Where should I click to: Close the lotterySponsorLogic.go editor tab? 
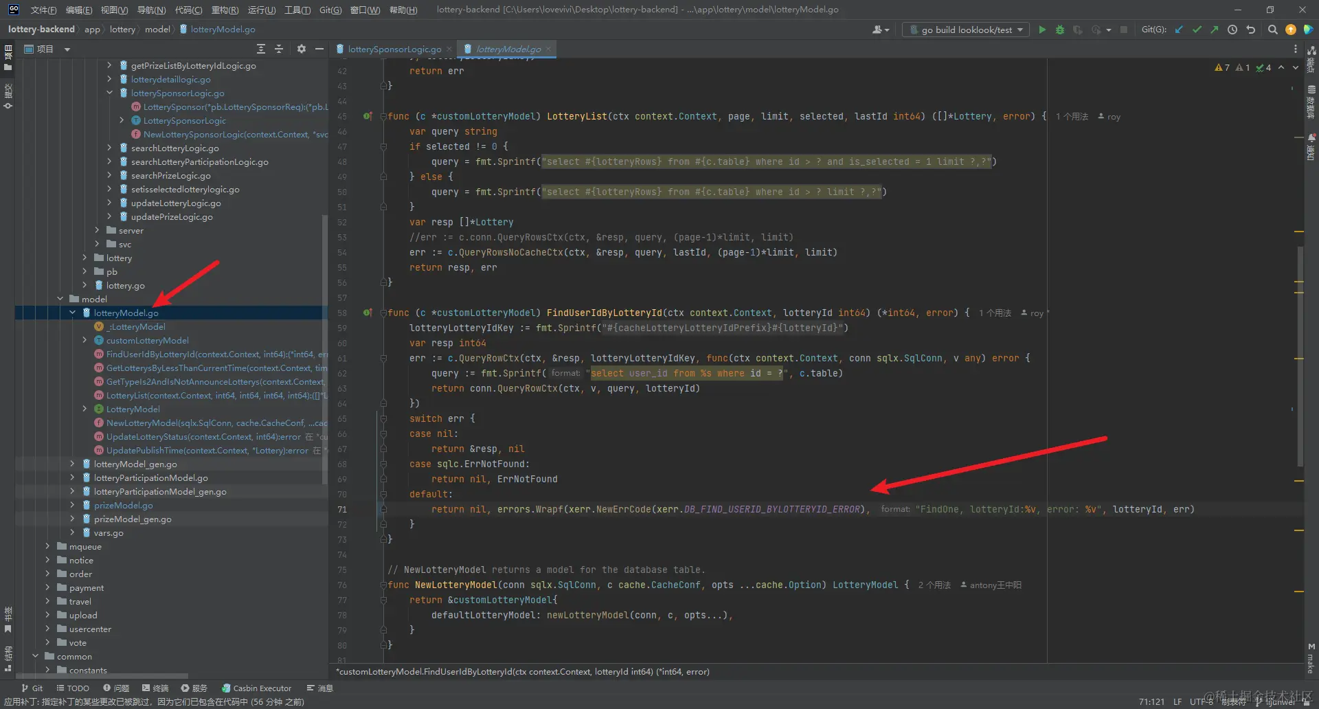pos(449,49)
